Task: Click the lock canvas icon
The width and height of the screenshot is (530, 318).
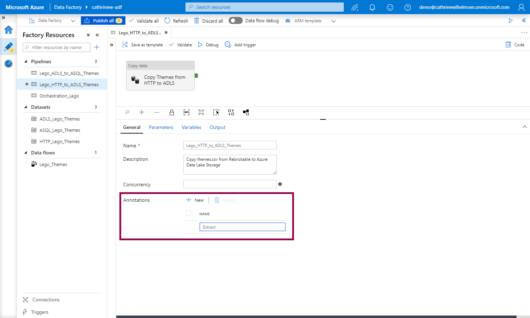Action: click(x=172, y=112)
